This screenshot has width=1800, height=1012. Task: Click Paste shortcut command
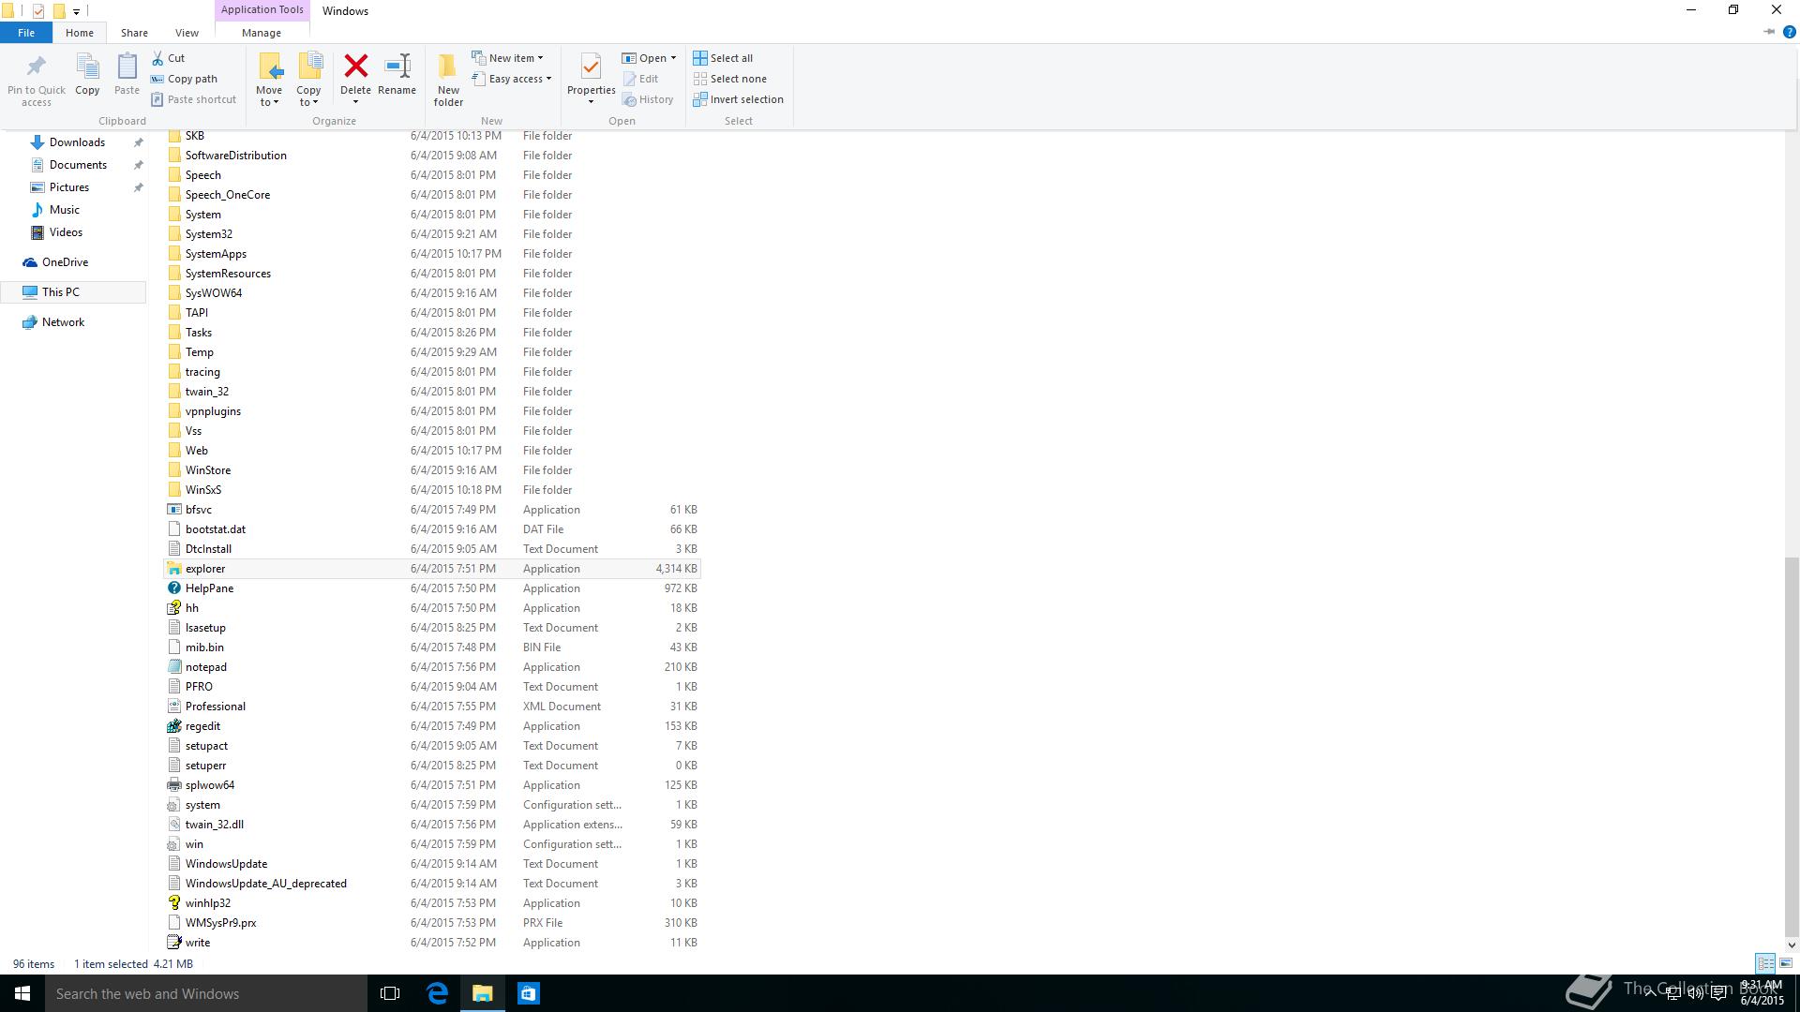coord(194,99)
